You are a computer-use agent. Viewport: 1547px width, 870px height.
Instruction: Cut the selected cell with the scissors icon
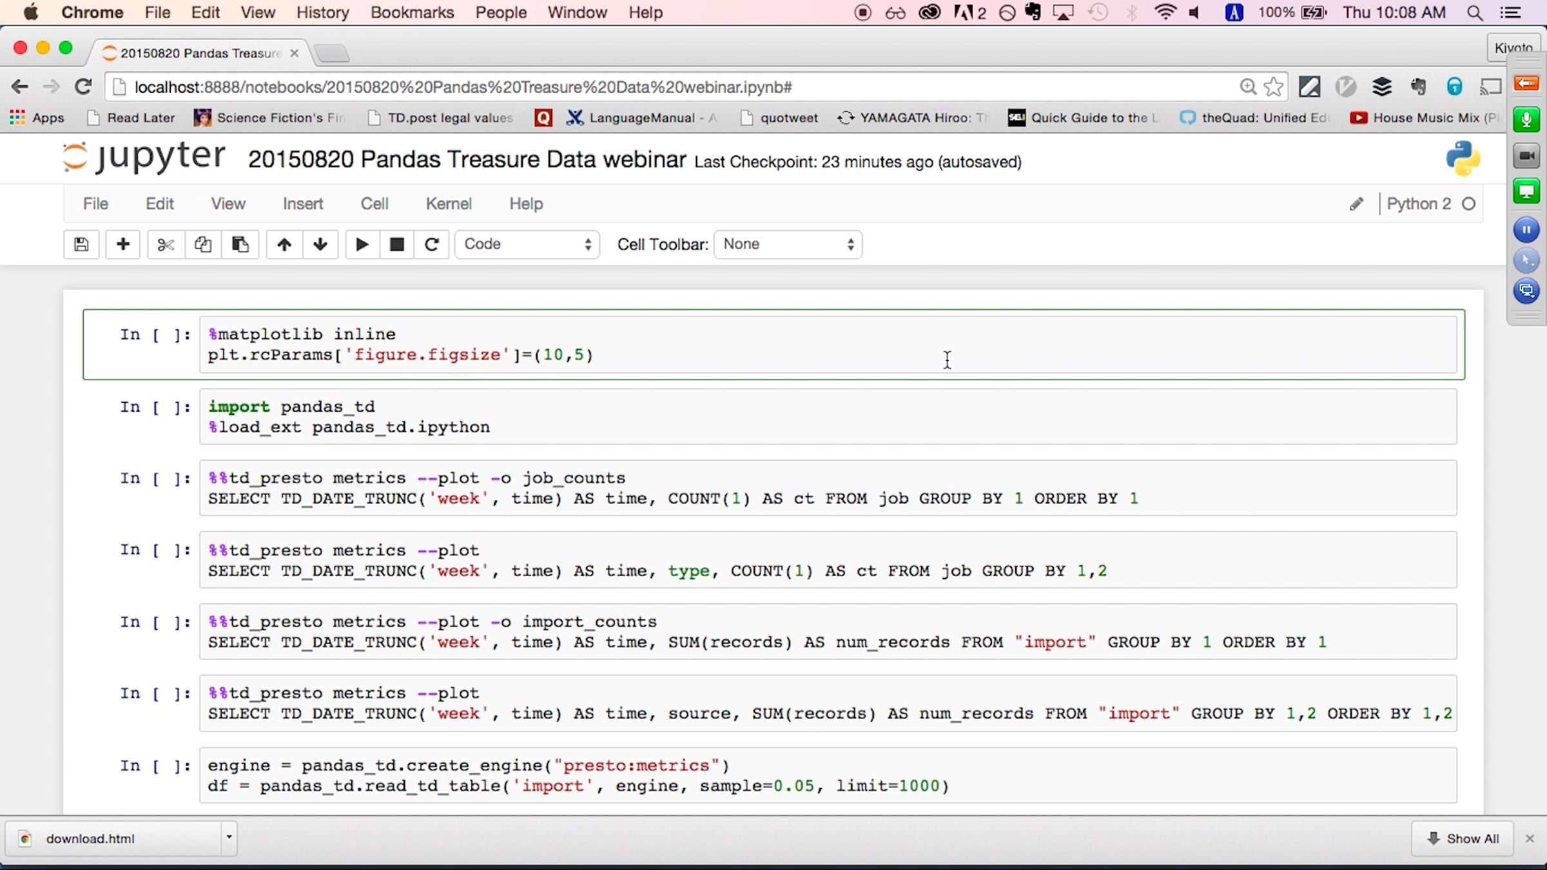pyautogui.click(x=166, y=244)
